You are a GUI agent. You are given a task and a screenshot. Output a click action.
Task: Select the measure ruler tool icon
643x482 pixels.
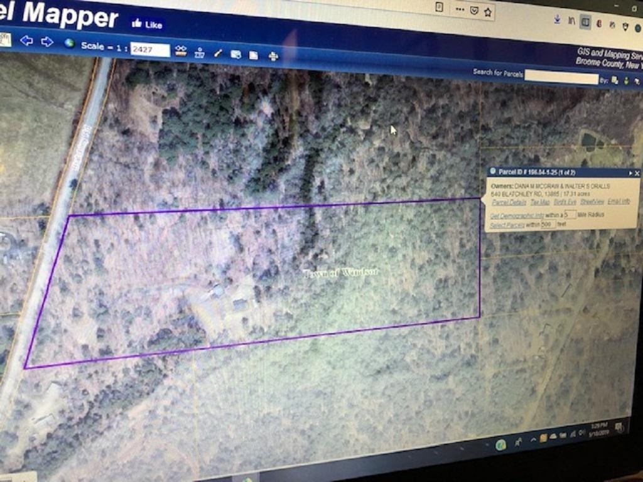(x=181, y=51)
